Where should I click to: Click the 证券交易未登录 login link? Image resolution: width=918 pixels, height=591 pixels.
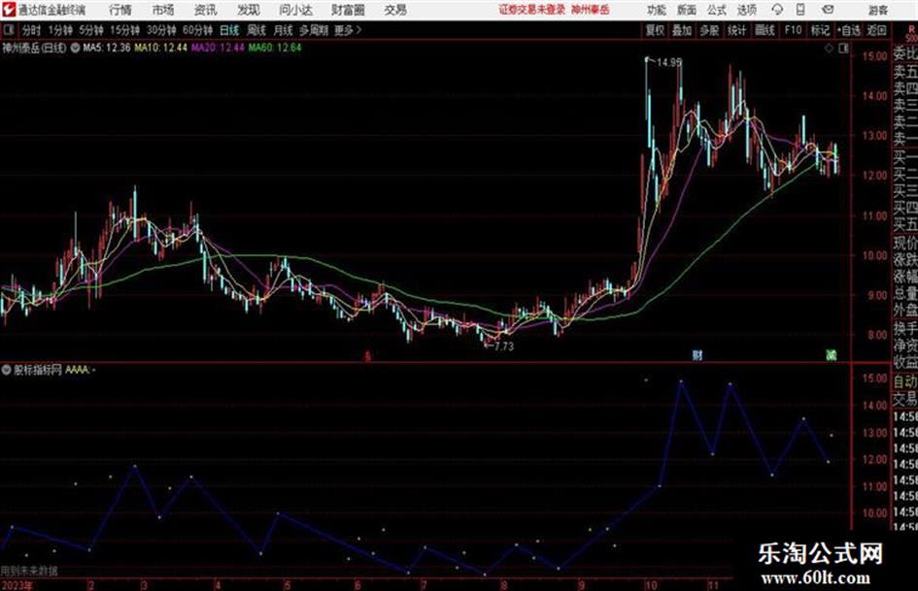(x=532, y=10)
